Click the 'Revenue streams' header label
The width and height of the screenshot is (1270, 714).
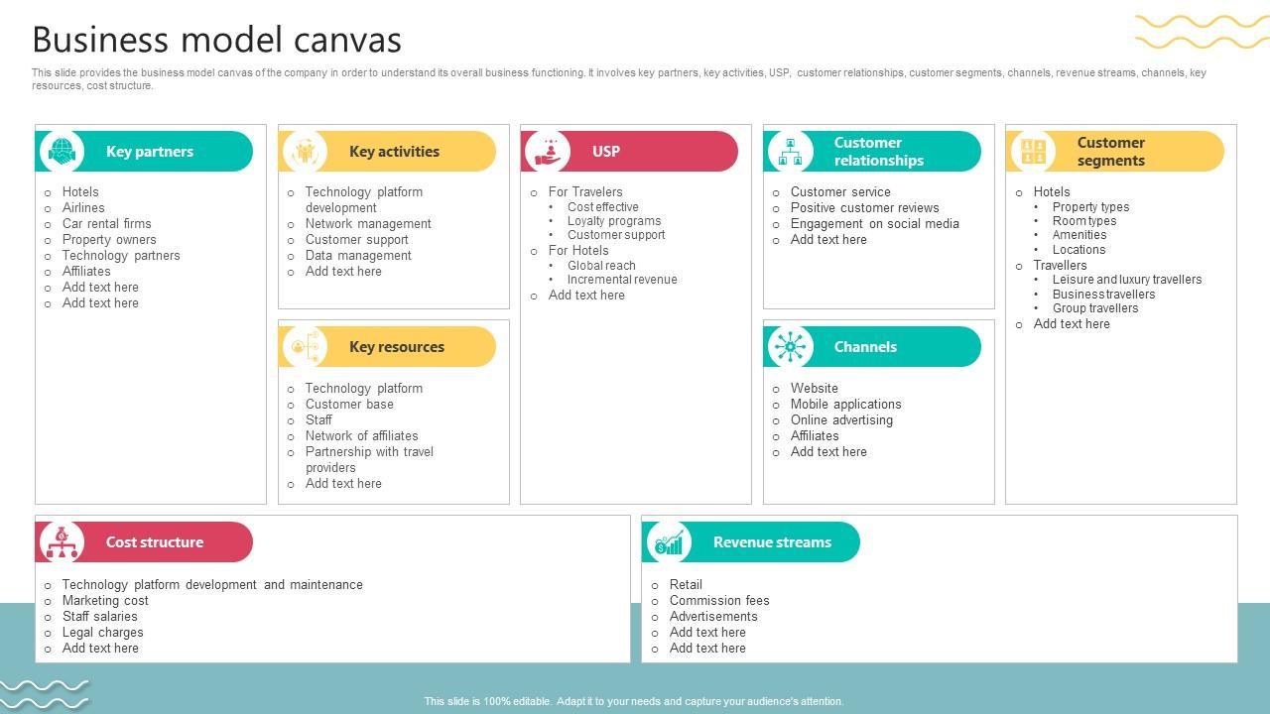(x=772, y=542)
